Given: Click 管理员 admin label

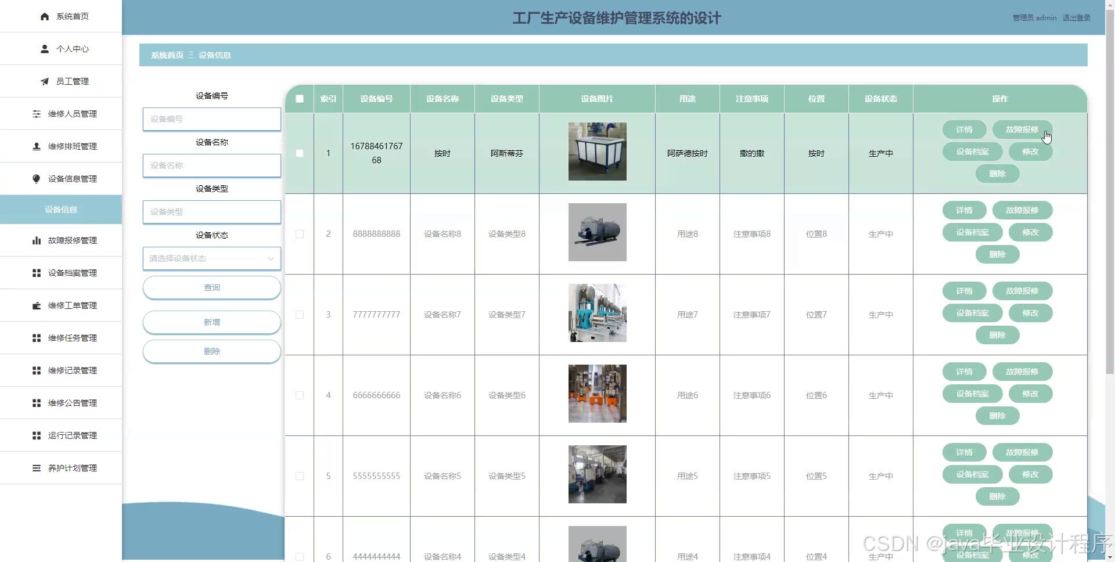Looking at the screenshot, I should [x=1034, y=18].
